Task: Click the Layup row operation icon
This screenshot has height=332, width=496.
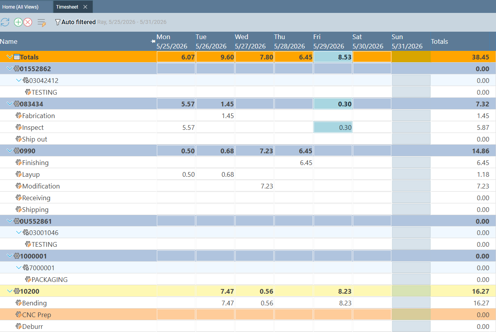Action: (x=18, y=174)
